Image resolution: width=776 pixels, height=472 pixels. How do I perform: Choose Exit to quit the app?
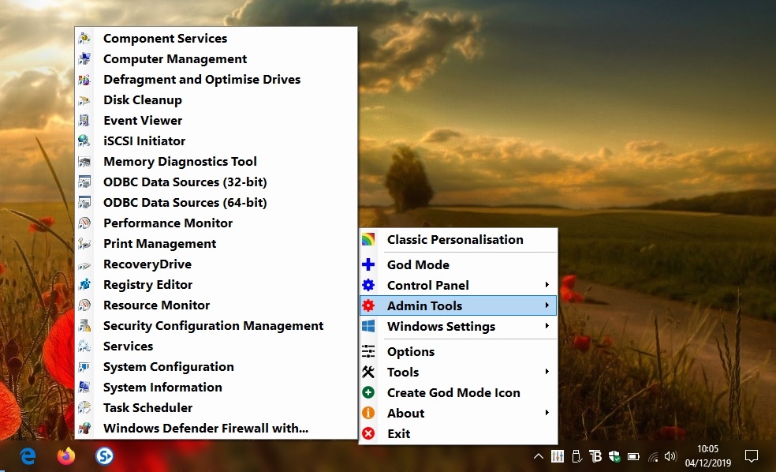(x=458, y=434)
